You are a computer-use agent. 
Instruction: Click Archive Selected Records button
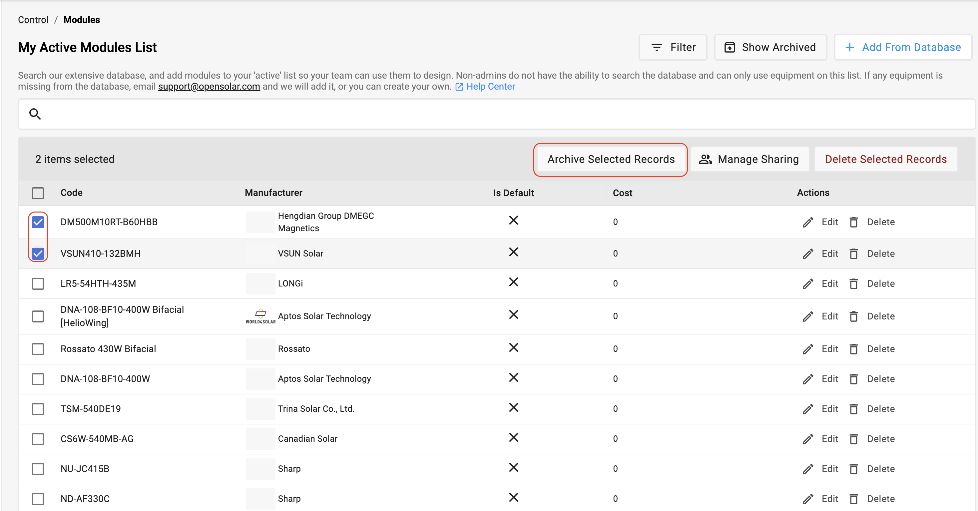coord(611,160)
